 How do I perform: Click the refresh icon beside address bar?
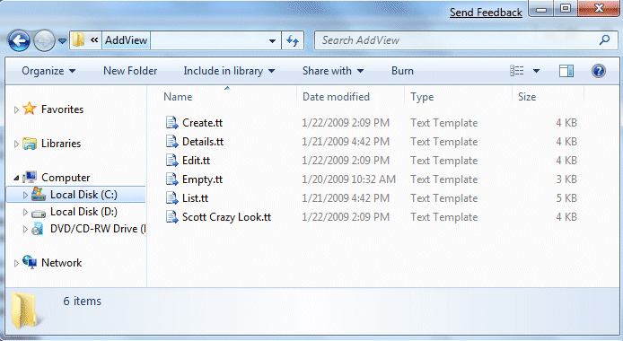coord(293,40)
